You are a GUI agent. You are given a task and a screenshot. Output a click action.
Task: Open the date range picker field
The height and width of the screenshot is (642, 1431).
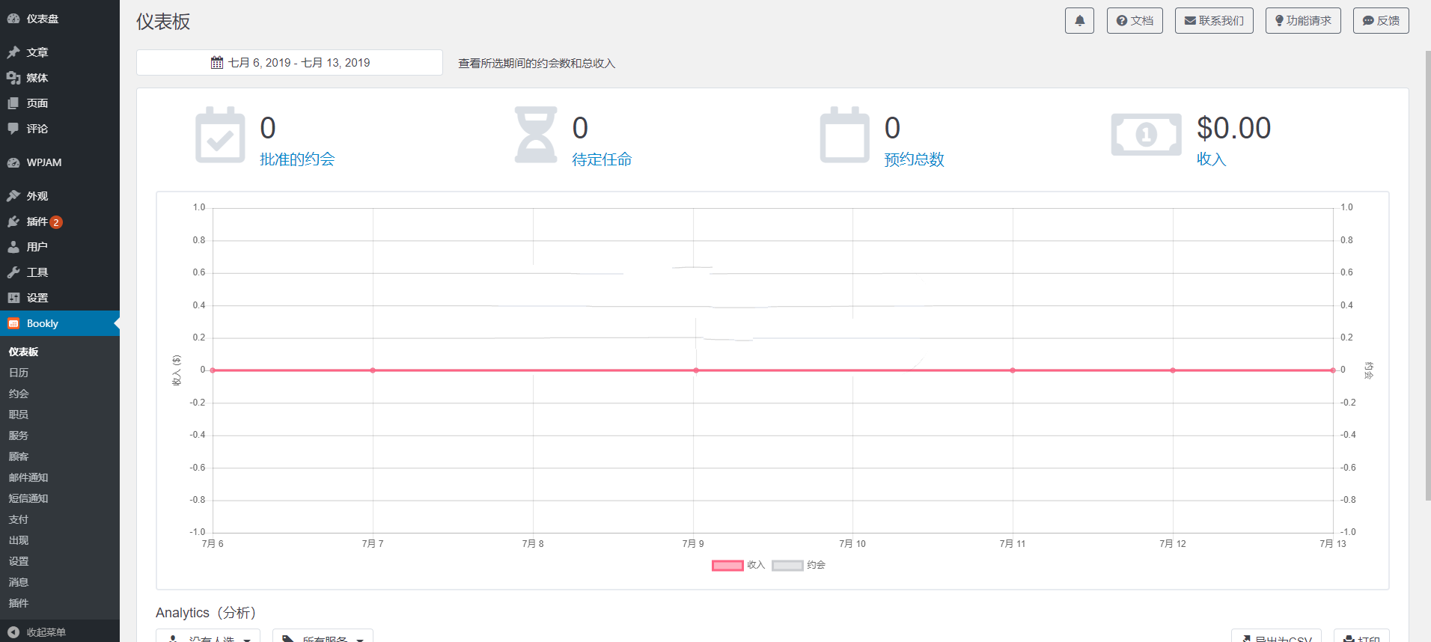[290, 63]
